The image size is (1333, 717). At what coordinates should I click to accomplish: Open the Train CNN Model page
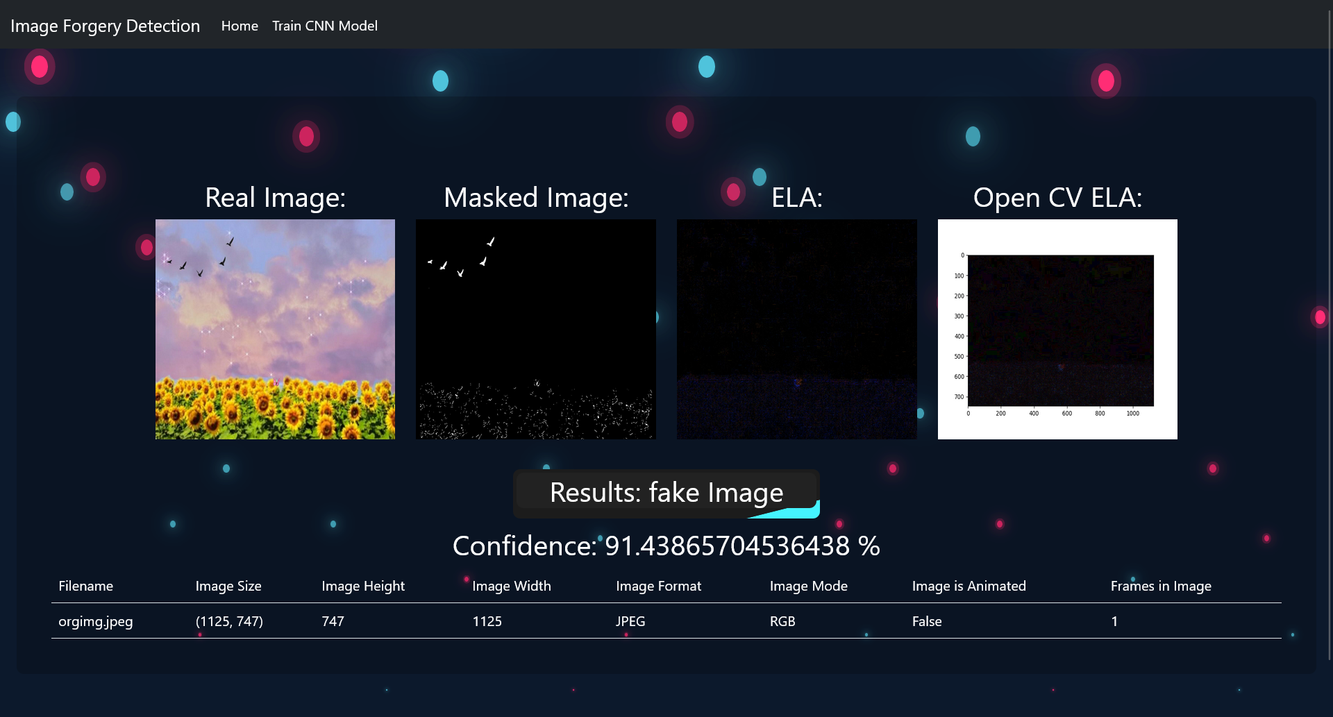click(324, 26)
